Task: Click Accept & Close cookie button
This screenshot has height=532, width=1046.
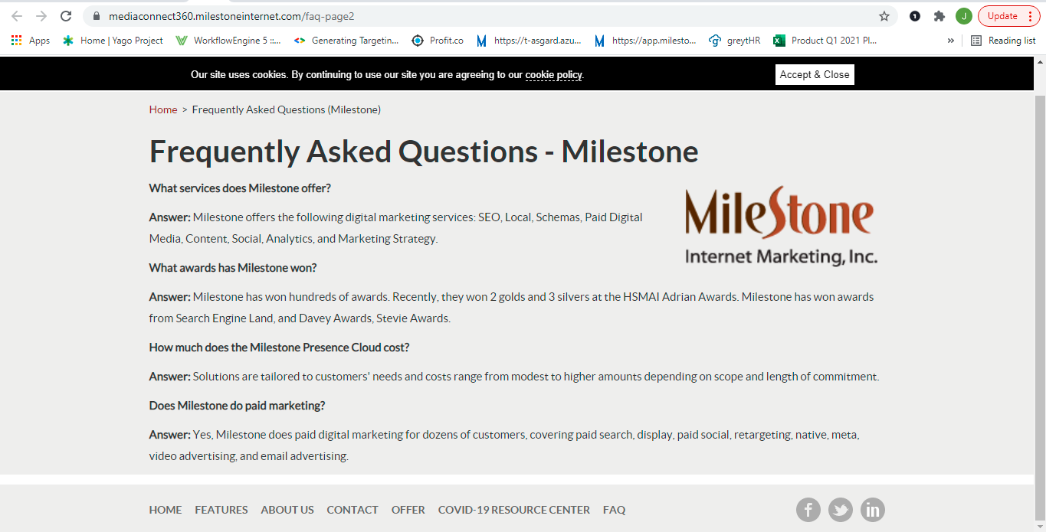Action: coord(815,74)
